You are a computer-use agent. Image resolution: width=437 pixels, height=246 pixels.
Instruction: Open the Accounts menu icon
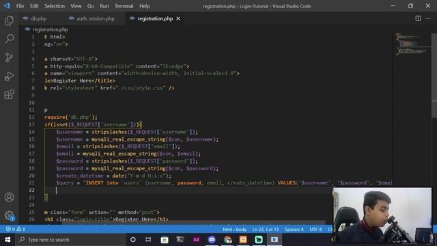9,197
